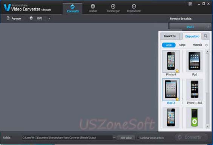
Task: Choose the iPhone 1-3GS device thumbnail
Action: [195, 90]
